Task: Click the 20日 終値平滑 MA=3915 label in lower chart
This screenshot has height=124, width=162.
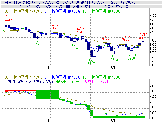Action: pos(24,77)
